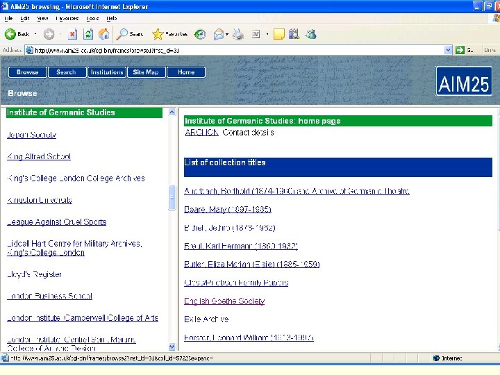The height and width of the screenshot is (375, 500).
Task: Open the address bar dropdown arrow
Action: click(448, 50)
